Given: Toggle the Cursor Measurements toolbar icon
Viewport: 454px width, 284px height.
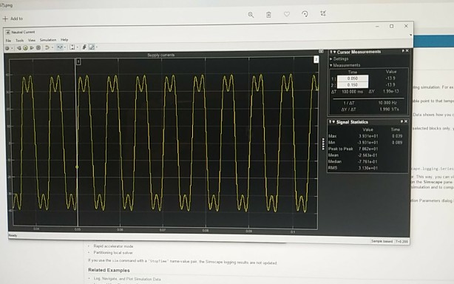Looking at the screenshot, I should click(x=92, y=47).
